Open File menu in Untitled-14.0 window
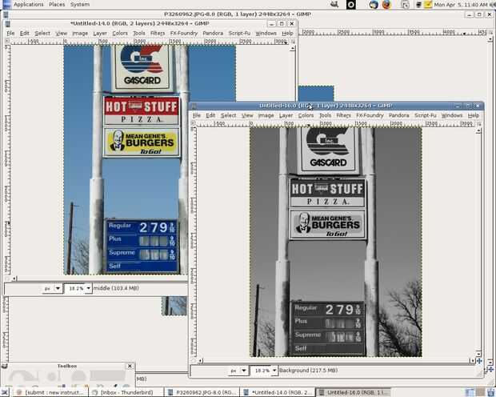496x397 pixels. point(10,34)
